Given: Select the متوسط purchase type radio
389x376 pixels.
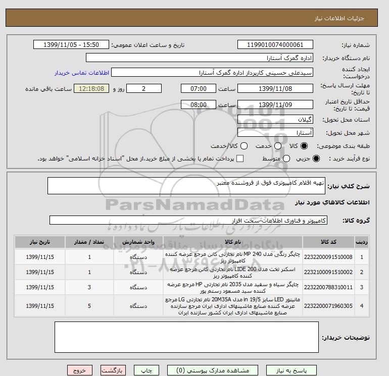Looking at the screenshot, I should click(286, 158).
